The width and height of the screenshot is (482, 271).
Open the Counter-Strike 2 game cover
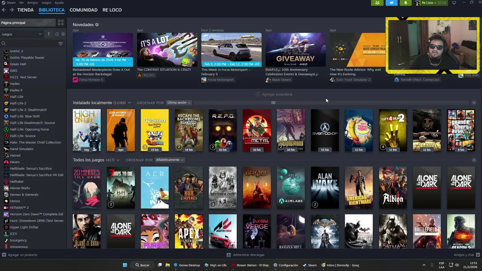click(x=121, y=130)
